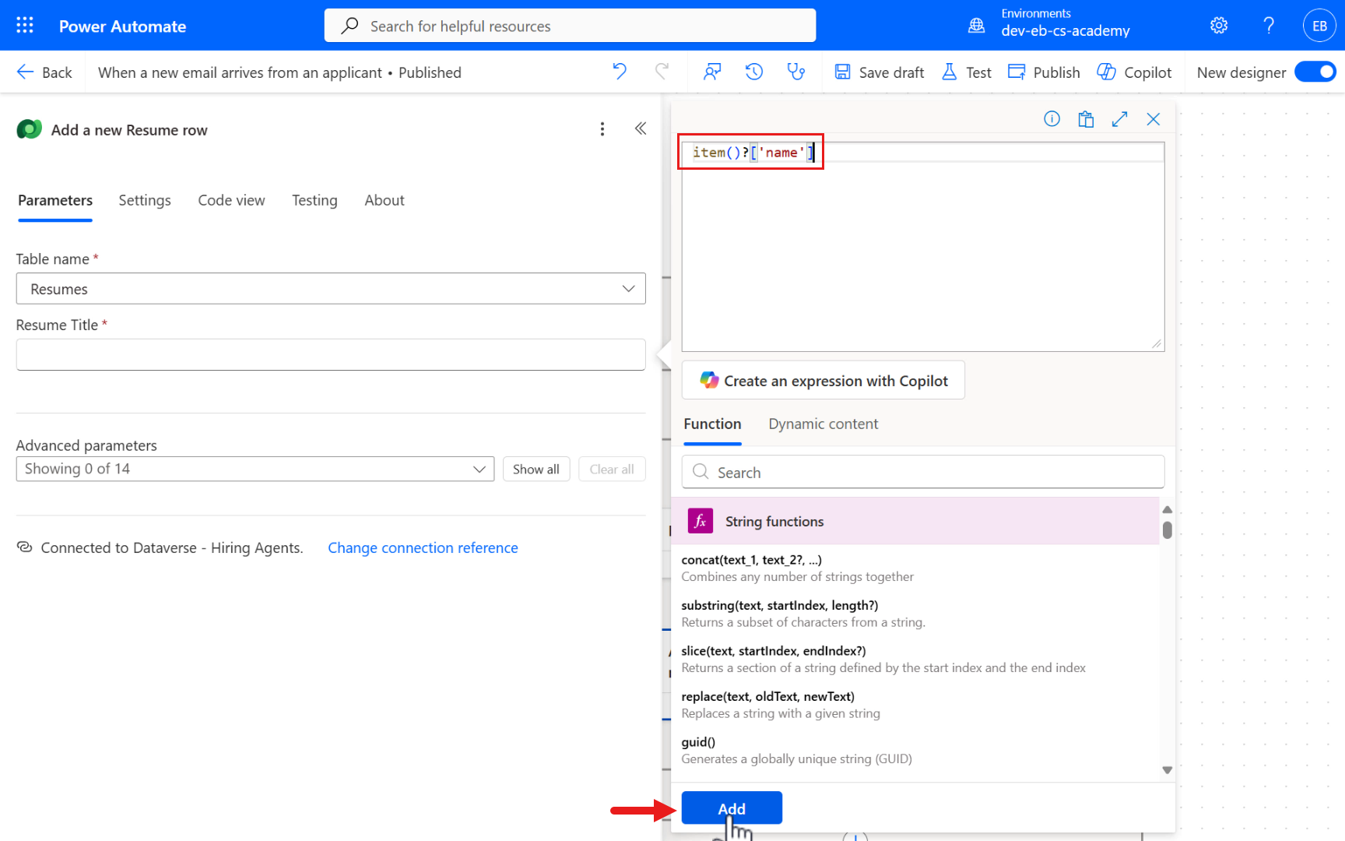Expand the expression editor to fullscreen
The image size is (1345, 841).
point(1119,118)
